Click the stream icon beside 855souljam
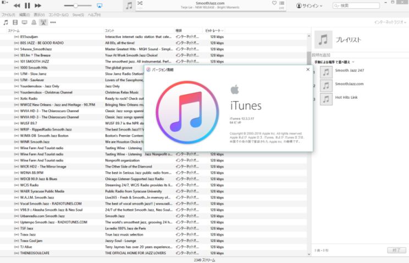The image size is (409, 263). (x=16, y=37)
